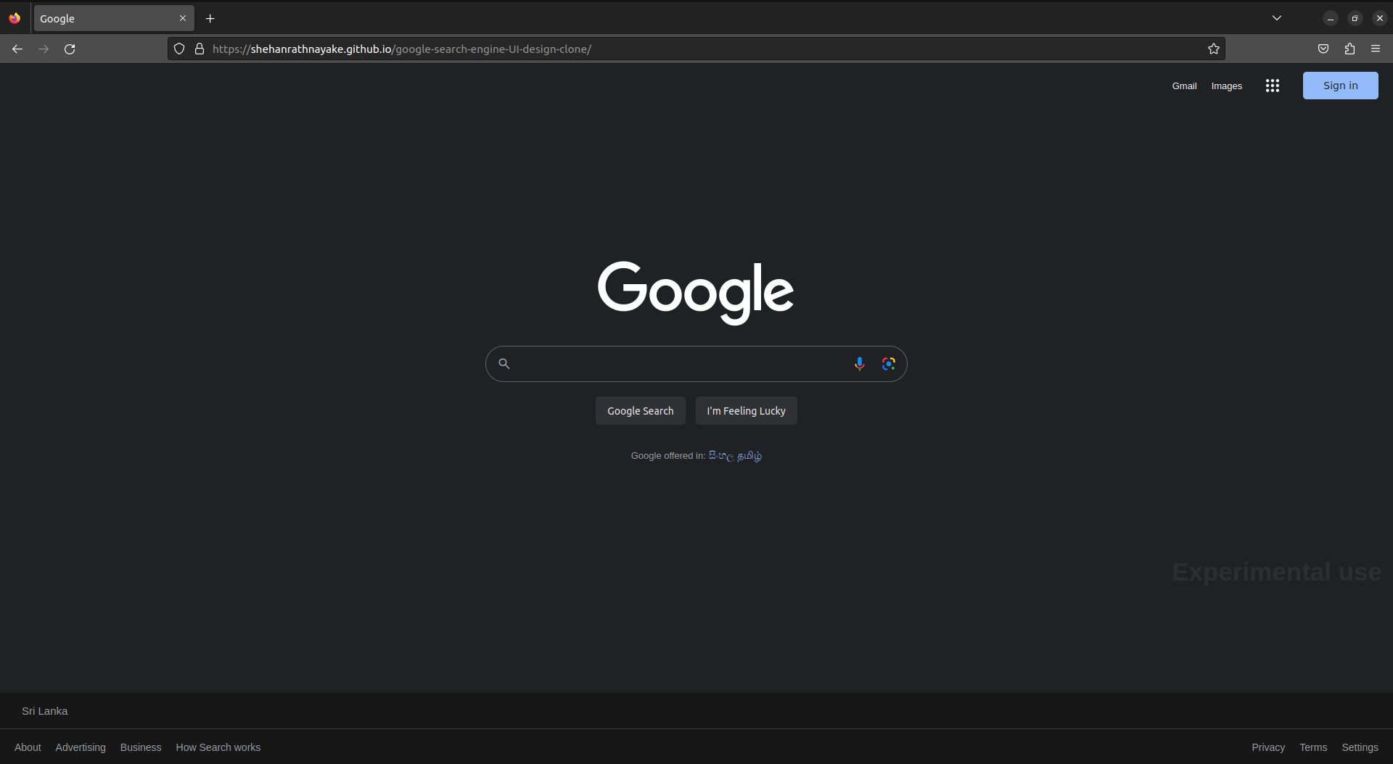This screenshot has width=1393, height=764.
Task: Restore down the Firefox window
Action: click(1355, 19)
